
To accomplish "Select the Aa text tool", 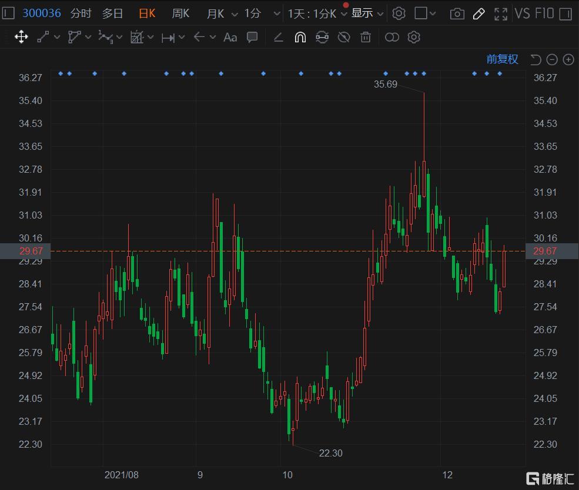I will click(230, 37).
